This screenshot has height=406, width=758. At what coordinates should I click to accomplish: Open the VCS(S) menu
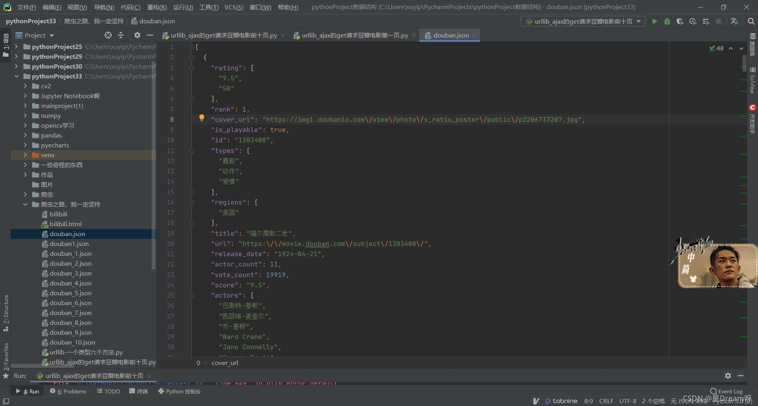pyautogui.click(x=234, y=7)
